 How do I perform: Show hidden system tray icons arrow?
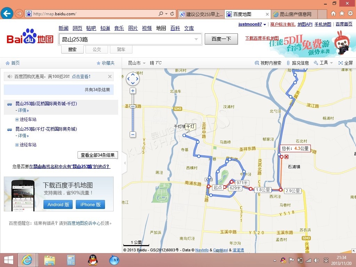(x=275, y=260)
